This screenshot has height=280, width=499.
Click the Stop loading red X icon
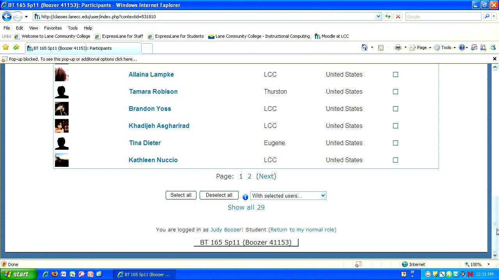click(x=398, y=17)
